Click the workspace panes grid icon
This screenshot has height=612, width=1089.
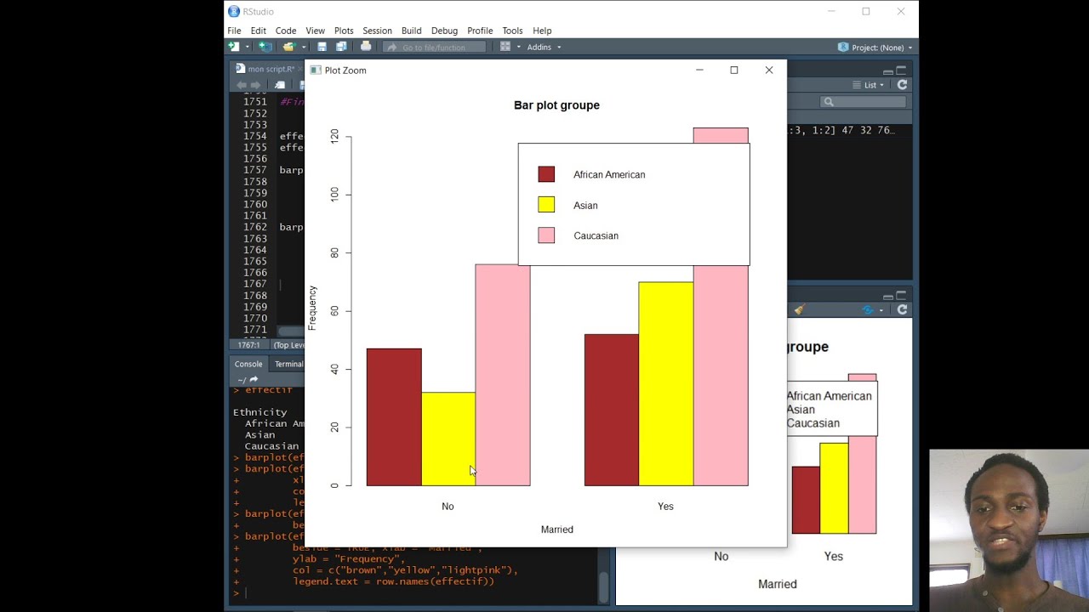point(505,47)
